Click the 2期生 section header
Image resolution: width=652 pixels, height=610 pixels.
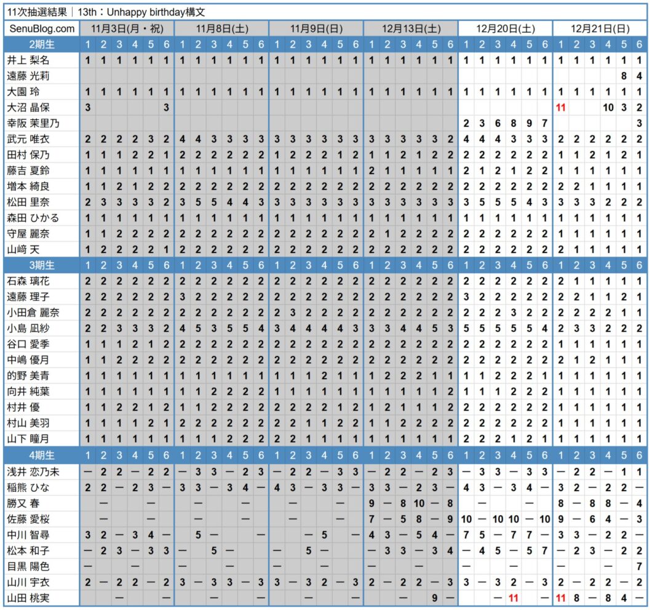point(42,44)
